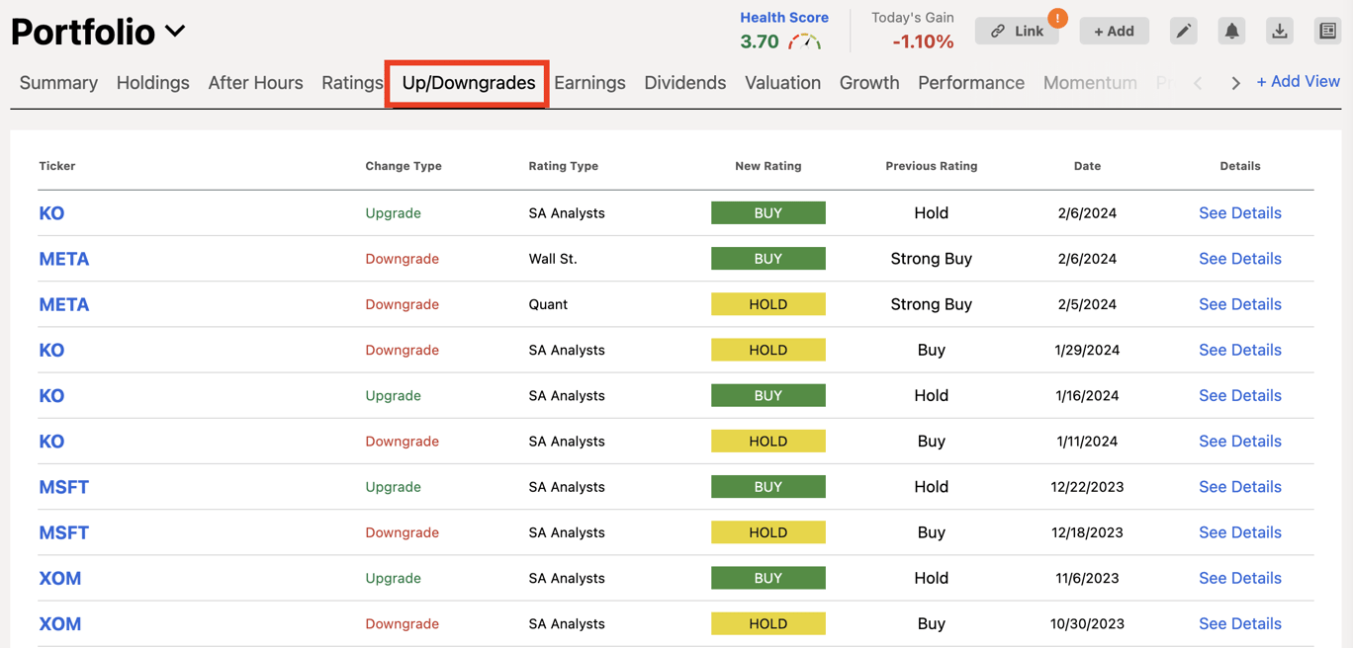Click the + Add button
Viewport: 1353px width, 648px height.
[1114, 31]
